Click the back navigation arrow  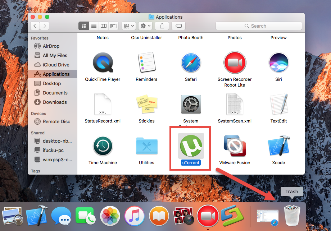(x=34, y=26)
